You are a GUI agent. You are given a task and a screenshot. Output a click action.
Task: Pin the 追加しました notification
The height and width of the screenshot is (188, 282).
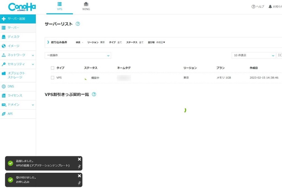(79, 167)
